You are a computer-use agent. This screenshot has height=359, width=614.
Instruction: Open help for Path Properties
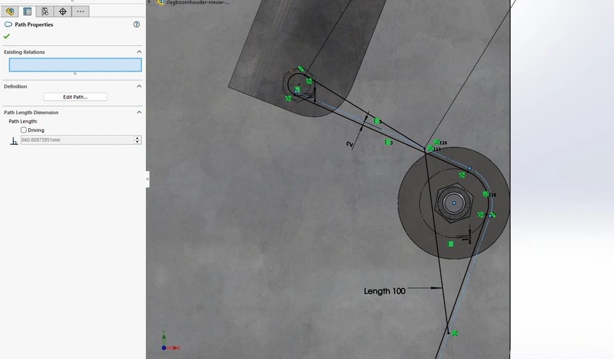point(136,24)
